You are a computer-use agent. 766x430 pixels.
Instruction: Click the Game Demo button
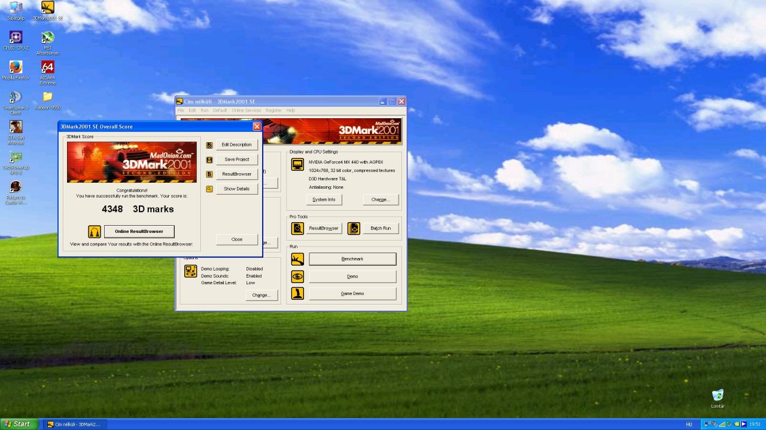pos(352,293)
